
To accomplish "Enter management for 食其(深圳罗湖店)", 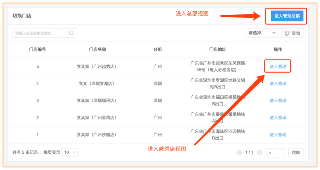I will (278, 84).
